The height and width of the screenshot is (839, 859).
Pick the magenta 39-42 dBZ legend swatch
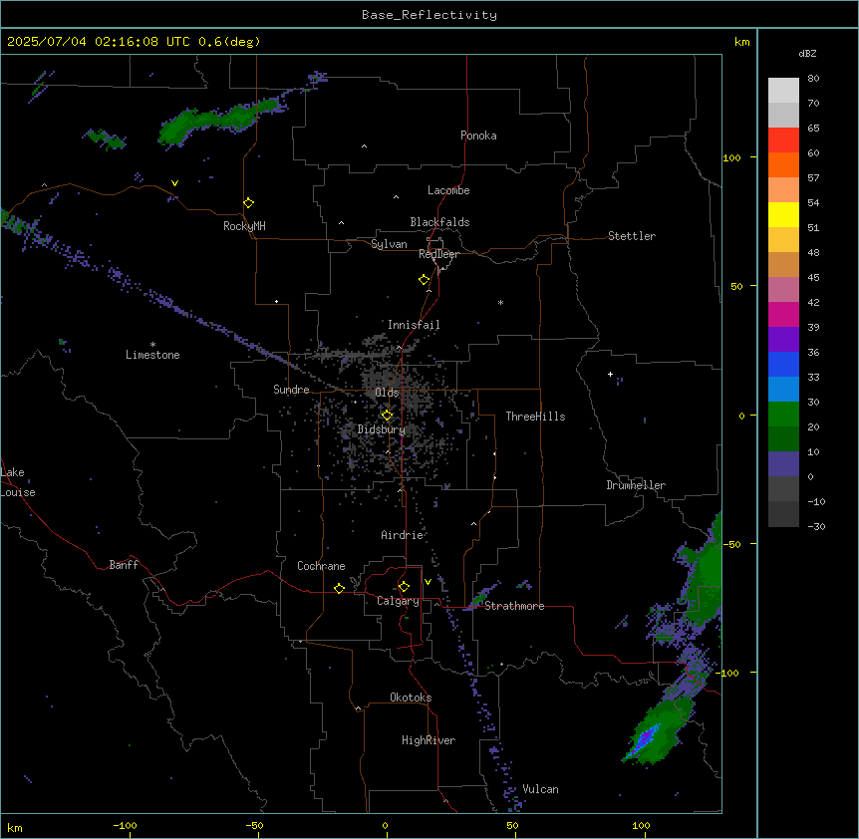click(783, 314)
